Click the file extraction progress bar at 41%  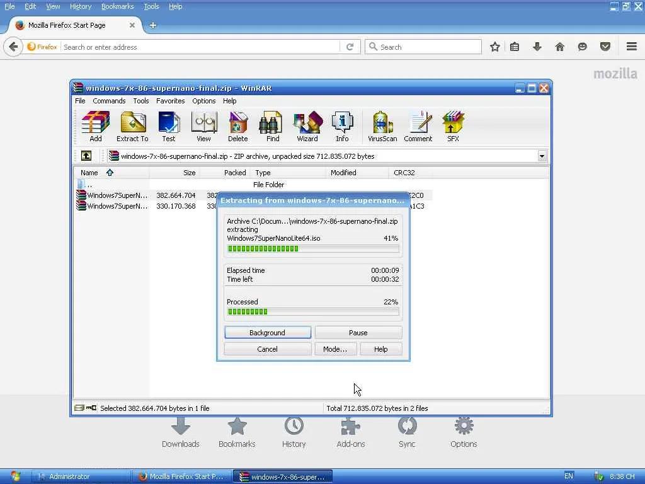[x=313, y=248]
